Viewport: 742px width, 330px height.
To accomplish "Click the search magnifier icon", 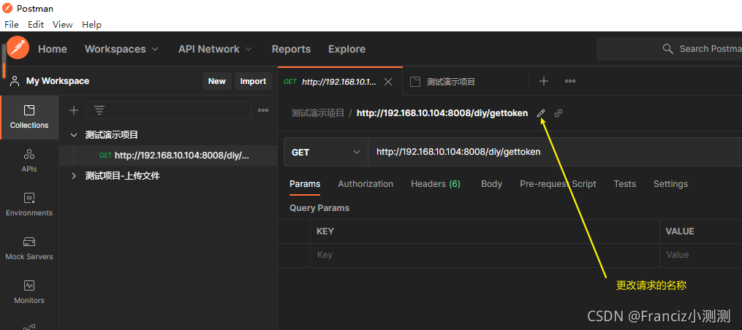I will [x=667, y=49].
